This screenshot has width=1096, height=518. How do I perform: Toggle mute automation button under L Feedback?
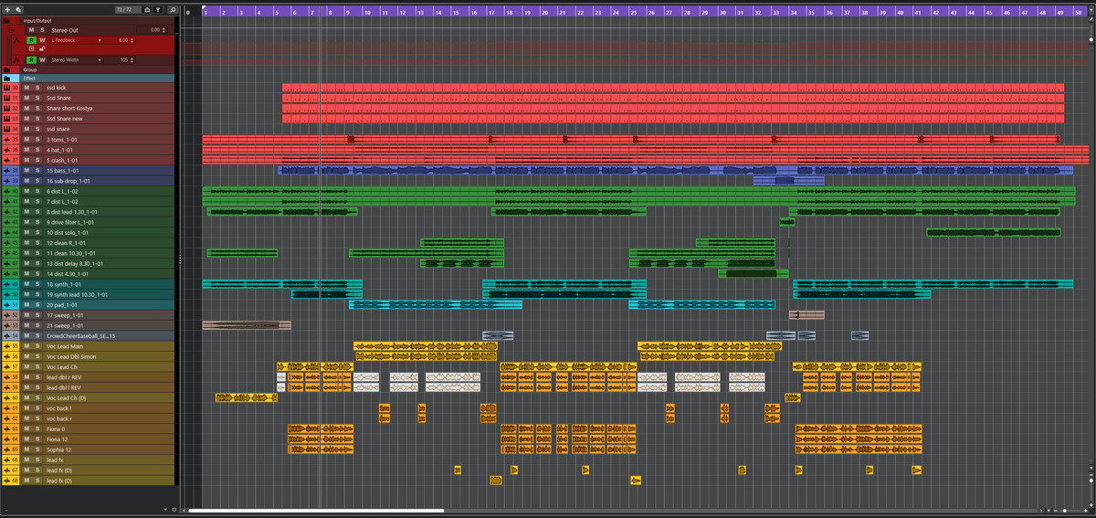tap(31, 48)
